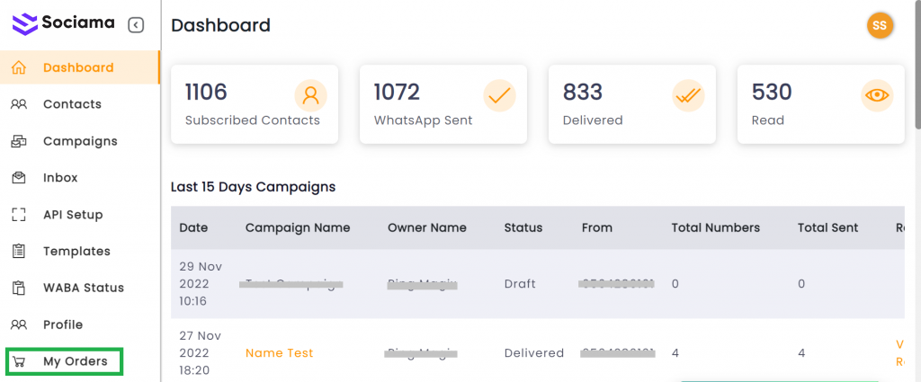The image size is (921, 382).
Task: Click the Contacts people icon
Action: [19, 104]
